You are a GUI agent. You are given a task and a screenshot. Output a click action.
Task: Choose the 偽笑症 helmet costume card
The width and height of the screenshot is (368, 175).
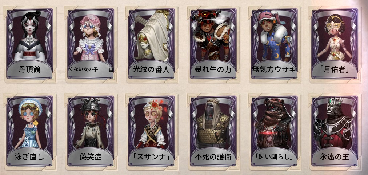click(x=91, y=131)
